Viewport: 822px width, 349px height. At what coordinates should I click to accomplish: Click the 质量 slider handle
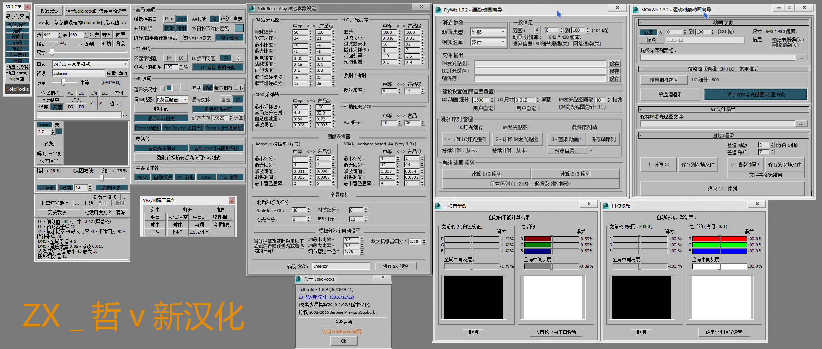point(63,82)
